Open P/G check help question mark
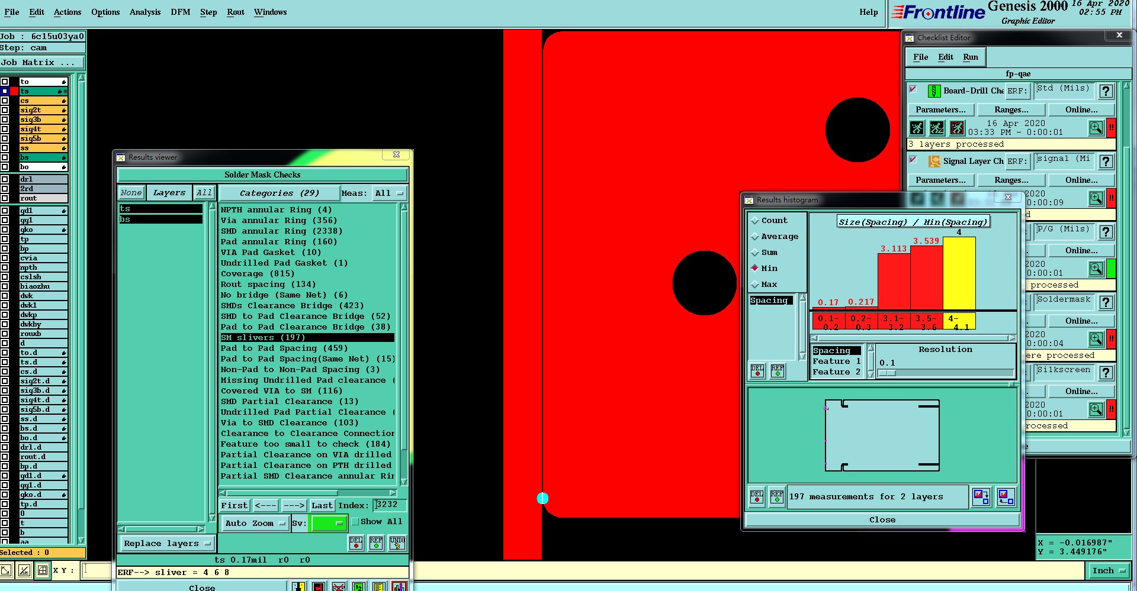Image resolution: width=1137 pixels, height=591 pixels. click(1106, 232)
